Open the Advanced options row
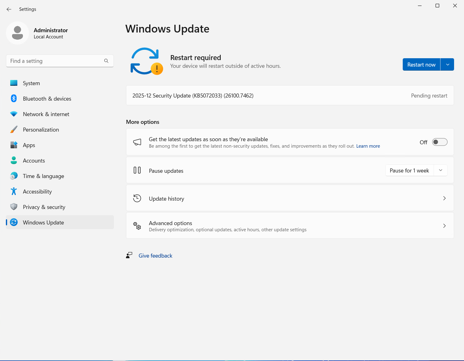Screen dimensions: 464x361 tap(290, 226)
